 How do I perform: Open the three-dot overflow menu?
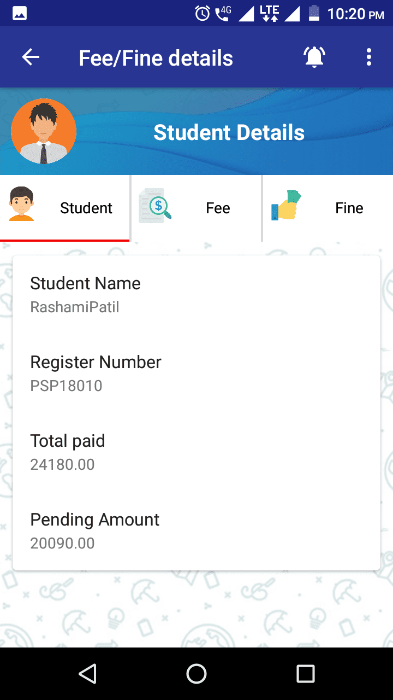[x=369, y=57]
